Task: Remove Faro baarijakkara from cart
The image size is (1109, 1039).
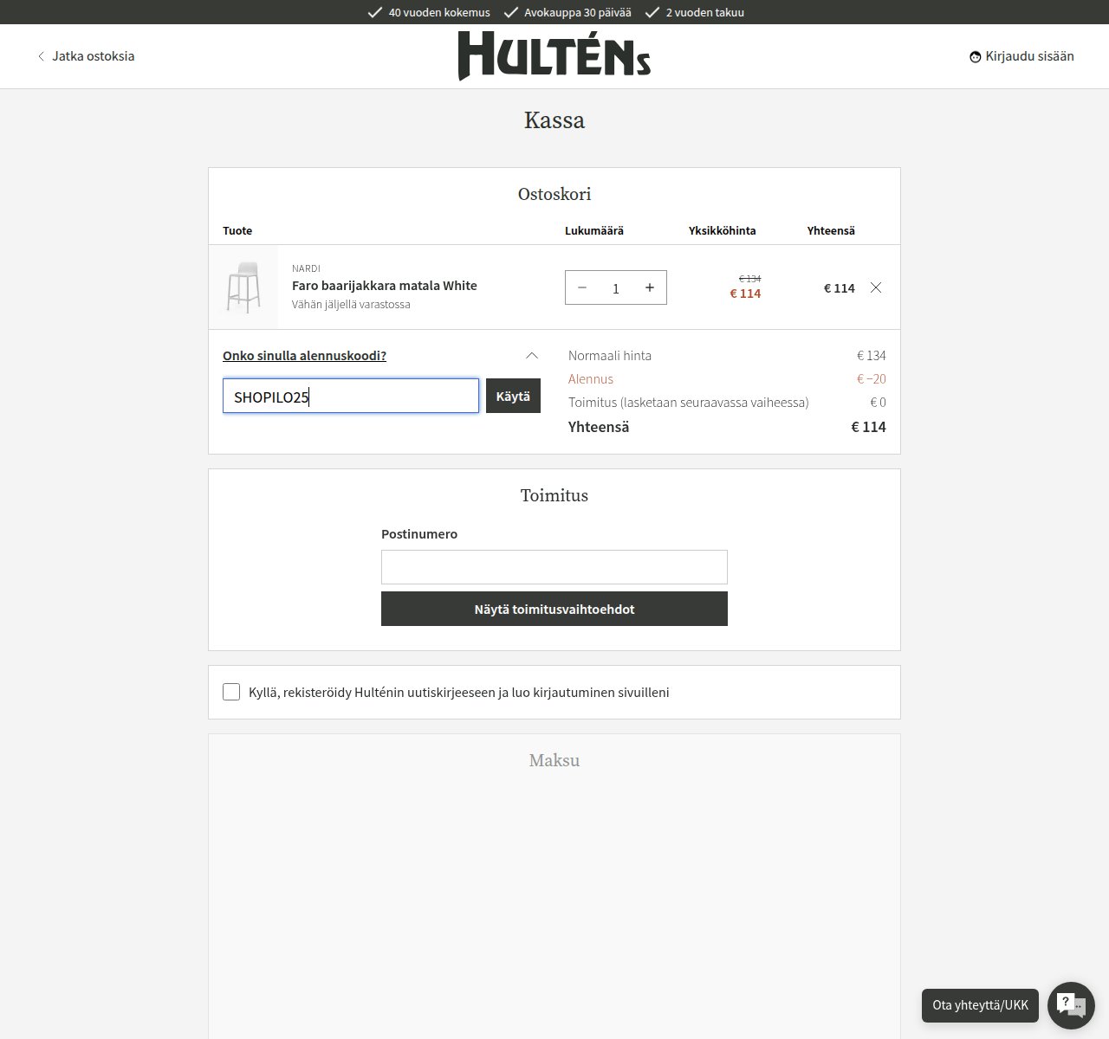Action: [x=876, y=287]
